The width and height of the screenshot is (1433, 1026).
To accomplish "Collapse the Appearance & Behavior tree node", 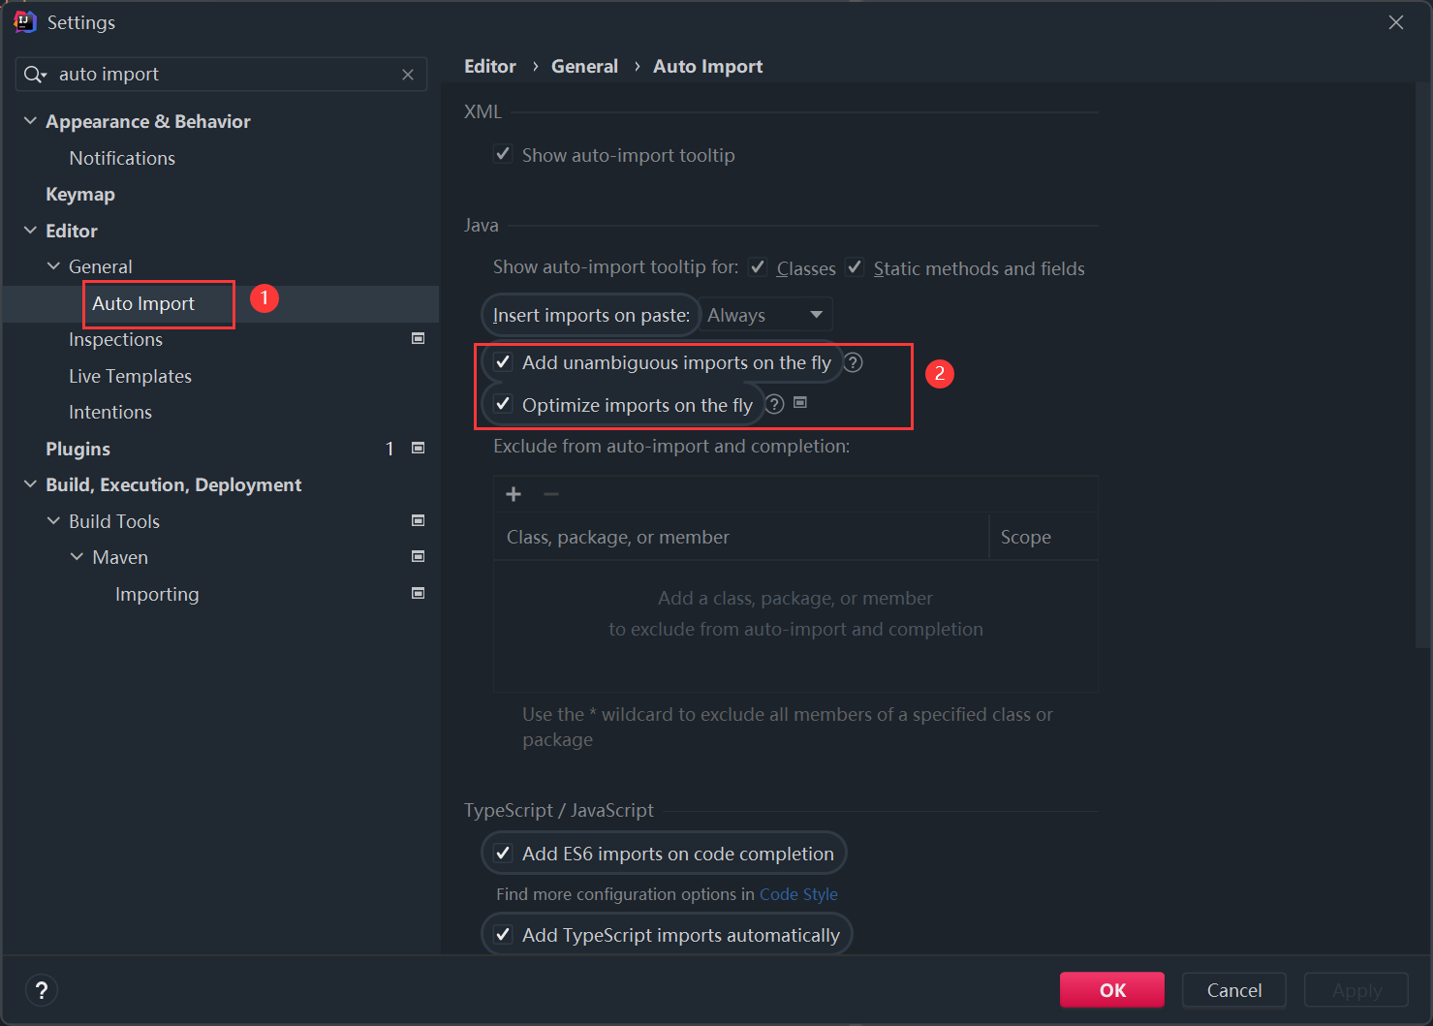I will click(30, 121).
